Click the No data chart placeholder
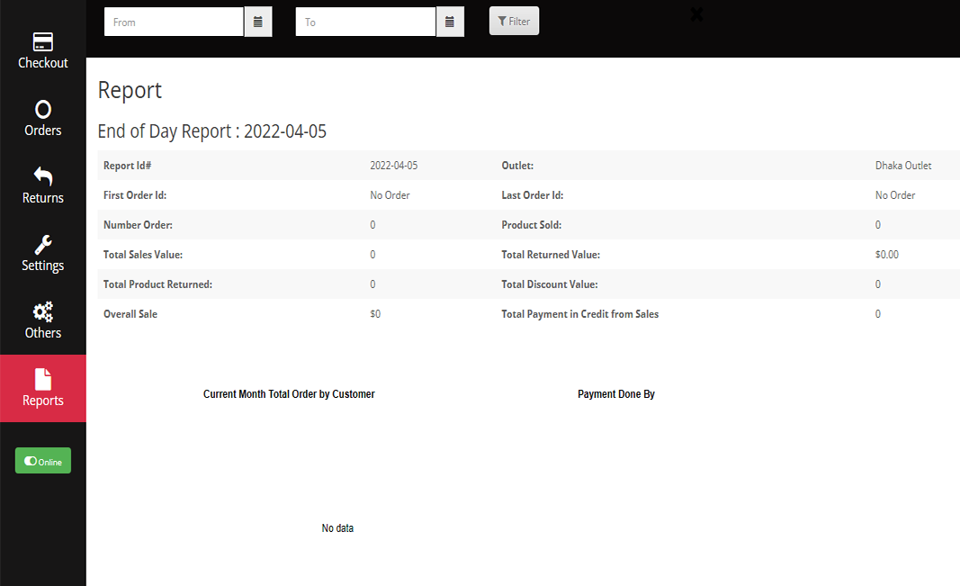The image size is (960, 586). [x=337, y=528]
